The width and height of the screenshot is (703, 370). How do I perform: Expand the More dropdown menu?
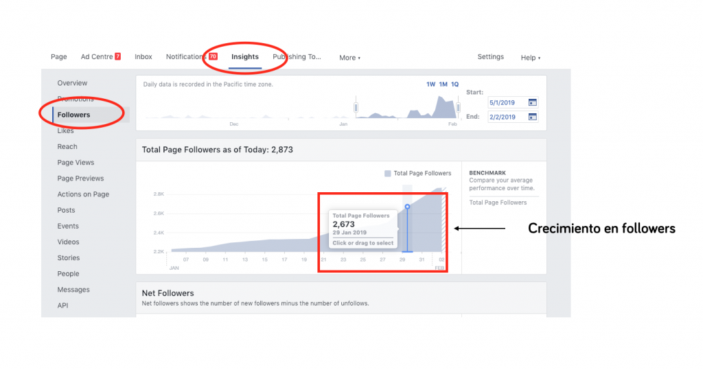349,58
